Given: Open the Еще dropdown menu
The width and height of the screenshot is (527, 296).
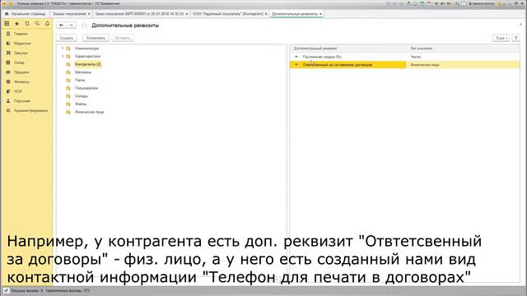Looking at the screenshot, I should coord(501,38).
